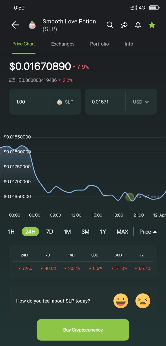Screen dimensions: 166x346
Task: Tap the 7.9% change next to price
Action: [x=81, y=67]
